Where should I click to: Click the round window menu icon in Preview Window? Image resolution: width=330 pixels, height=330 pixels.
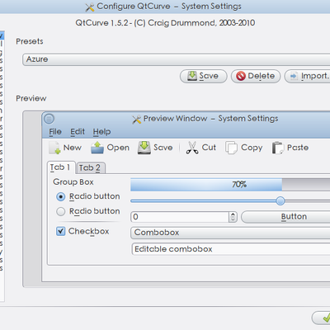point(49,119)
